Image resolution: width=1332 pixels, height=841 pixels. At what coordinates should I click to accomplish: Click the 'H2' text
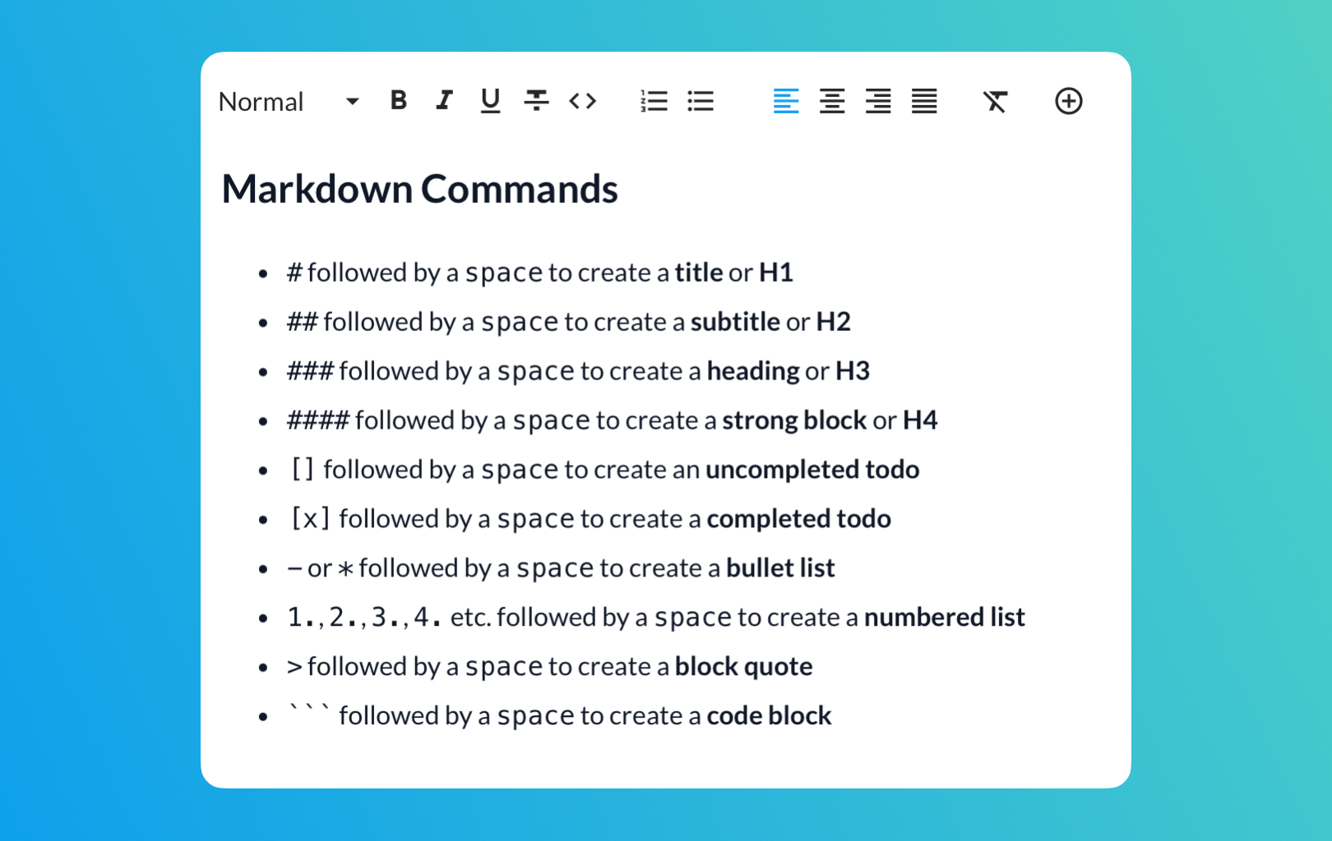tap(833, 322)
